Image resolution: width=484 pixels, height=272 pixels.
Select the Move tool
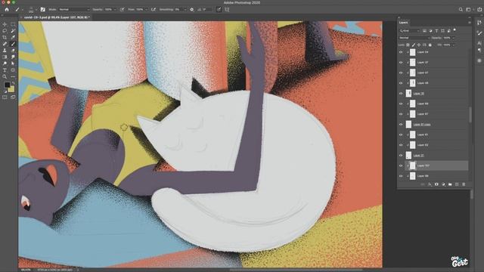[x=5, y=24]
